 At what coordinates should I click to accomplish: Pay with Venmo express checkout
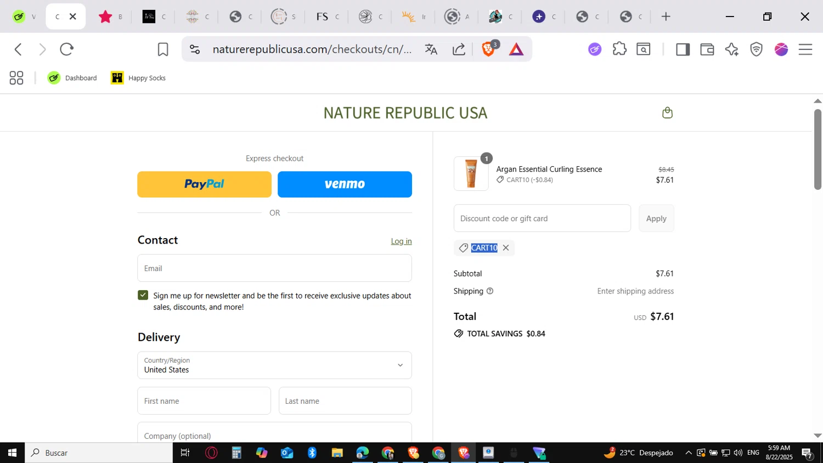(345, 184)
